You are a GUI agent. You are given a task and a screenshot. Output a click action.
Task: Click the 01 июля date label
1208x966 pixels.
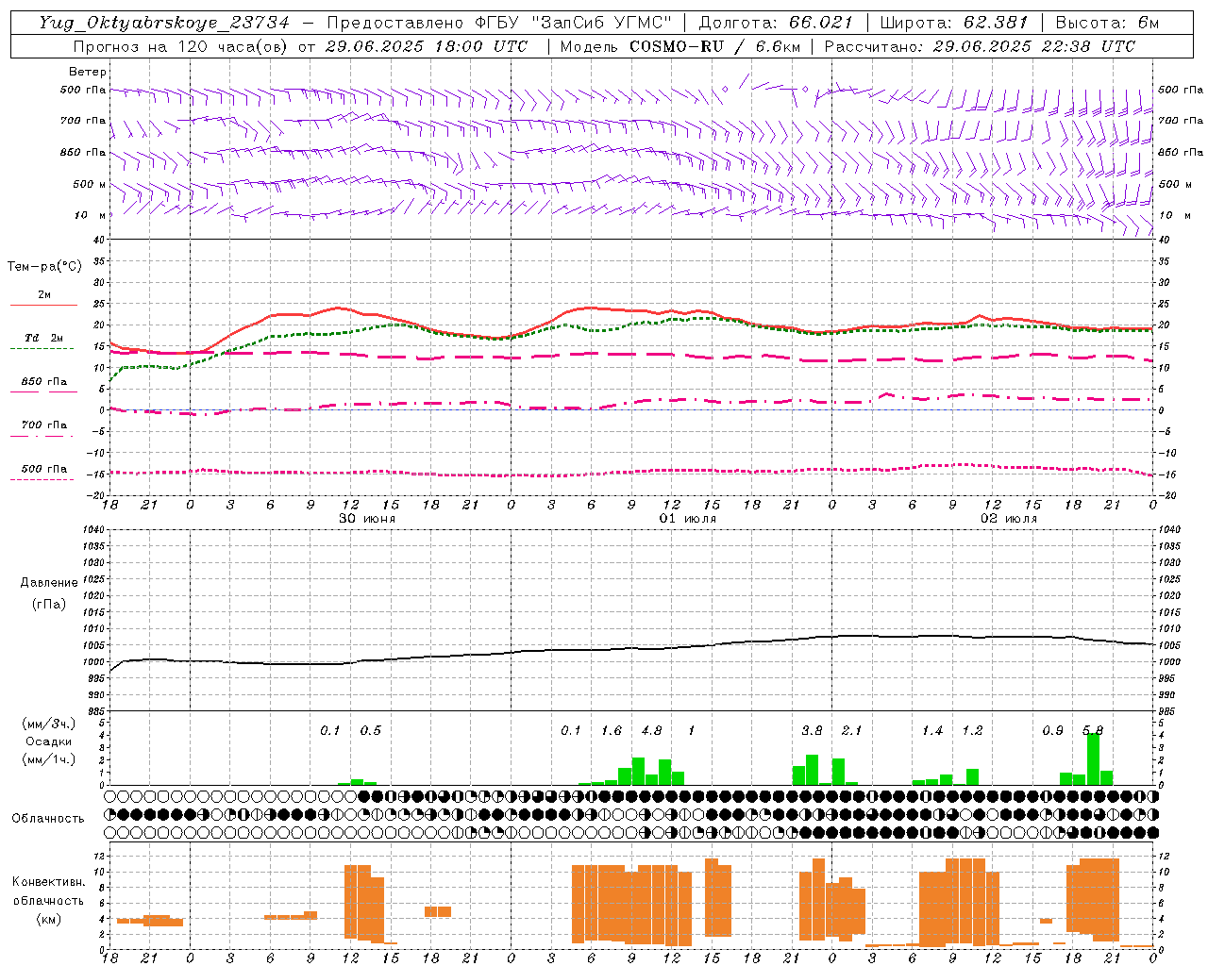688,519
